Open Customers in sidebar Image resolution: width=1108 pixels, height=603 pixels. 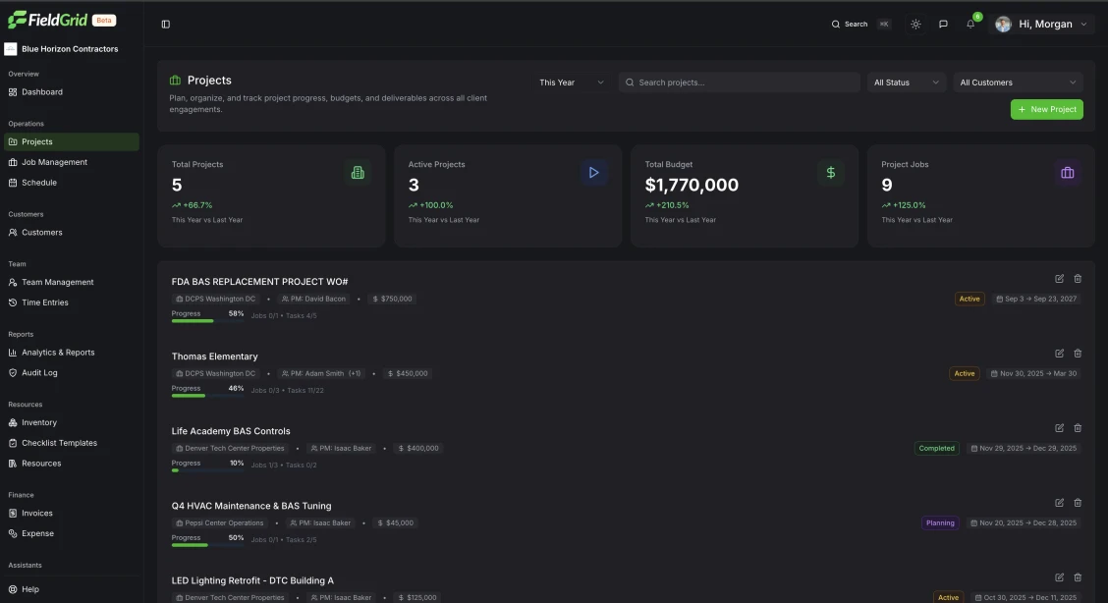pos(71,233)
